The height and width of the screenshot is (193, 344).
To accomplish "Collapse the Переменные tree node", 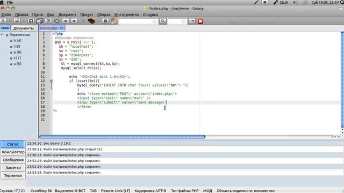I will click(x=2, y=34).
